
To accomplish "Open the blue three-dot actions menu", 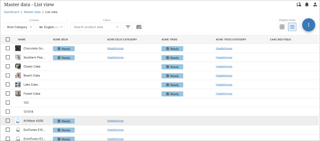I will click(308, 25).
